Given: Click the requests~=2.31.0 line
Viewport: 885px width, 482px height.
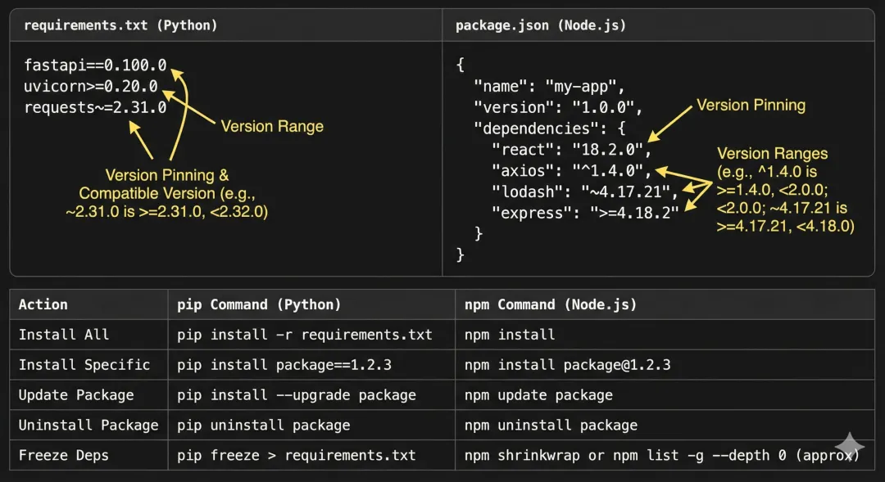Looking at the screenshot, I should pos(95,107).
